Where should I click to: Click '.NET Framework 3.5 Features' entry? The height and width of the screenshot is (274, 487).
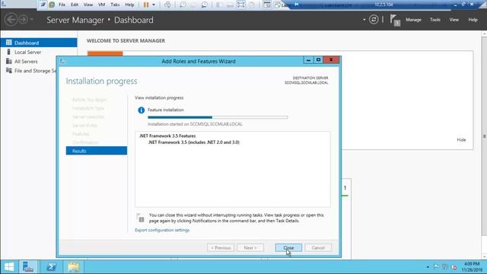(167, 135)
